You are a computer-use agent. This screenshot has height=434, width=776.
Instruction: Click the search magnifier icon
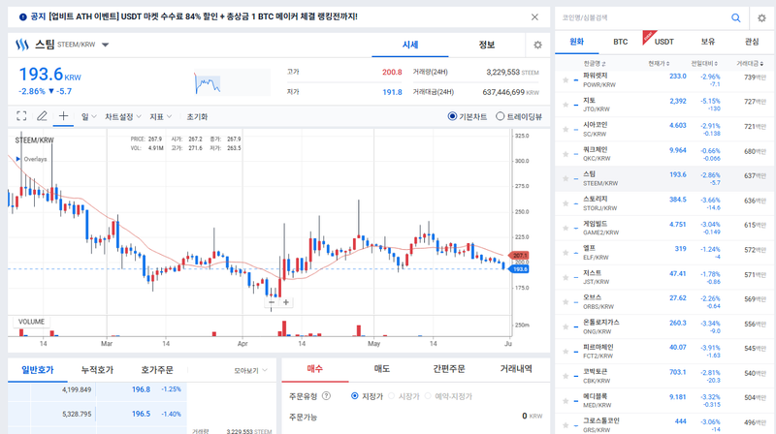coord(736,17)
